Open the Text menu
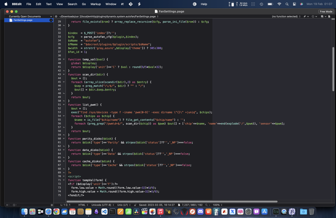The height and width of the screenshot is (218, 336). point(49,4)
